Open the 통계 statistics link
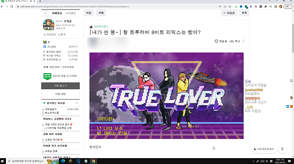This screenshot has height=164, width=294. (62, 34)
